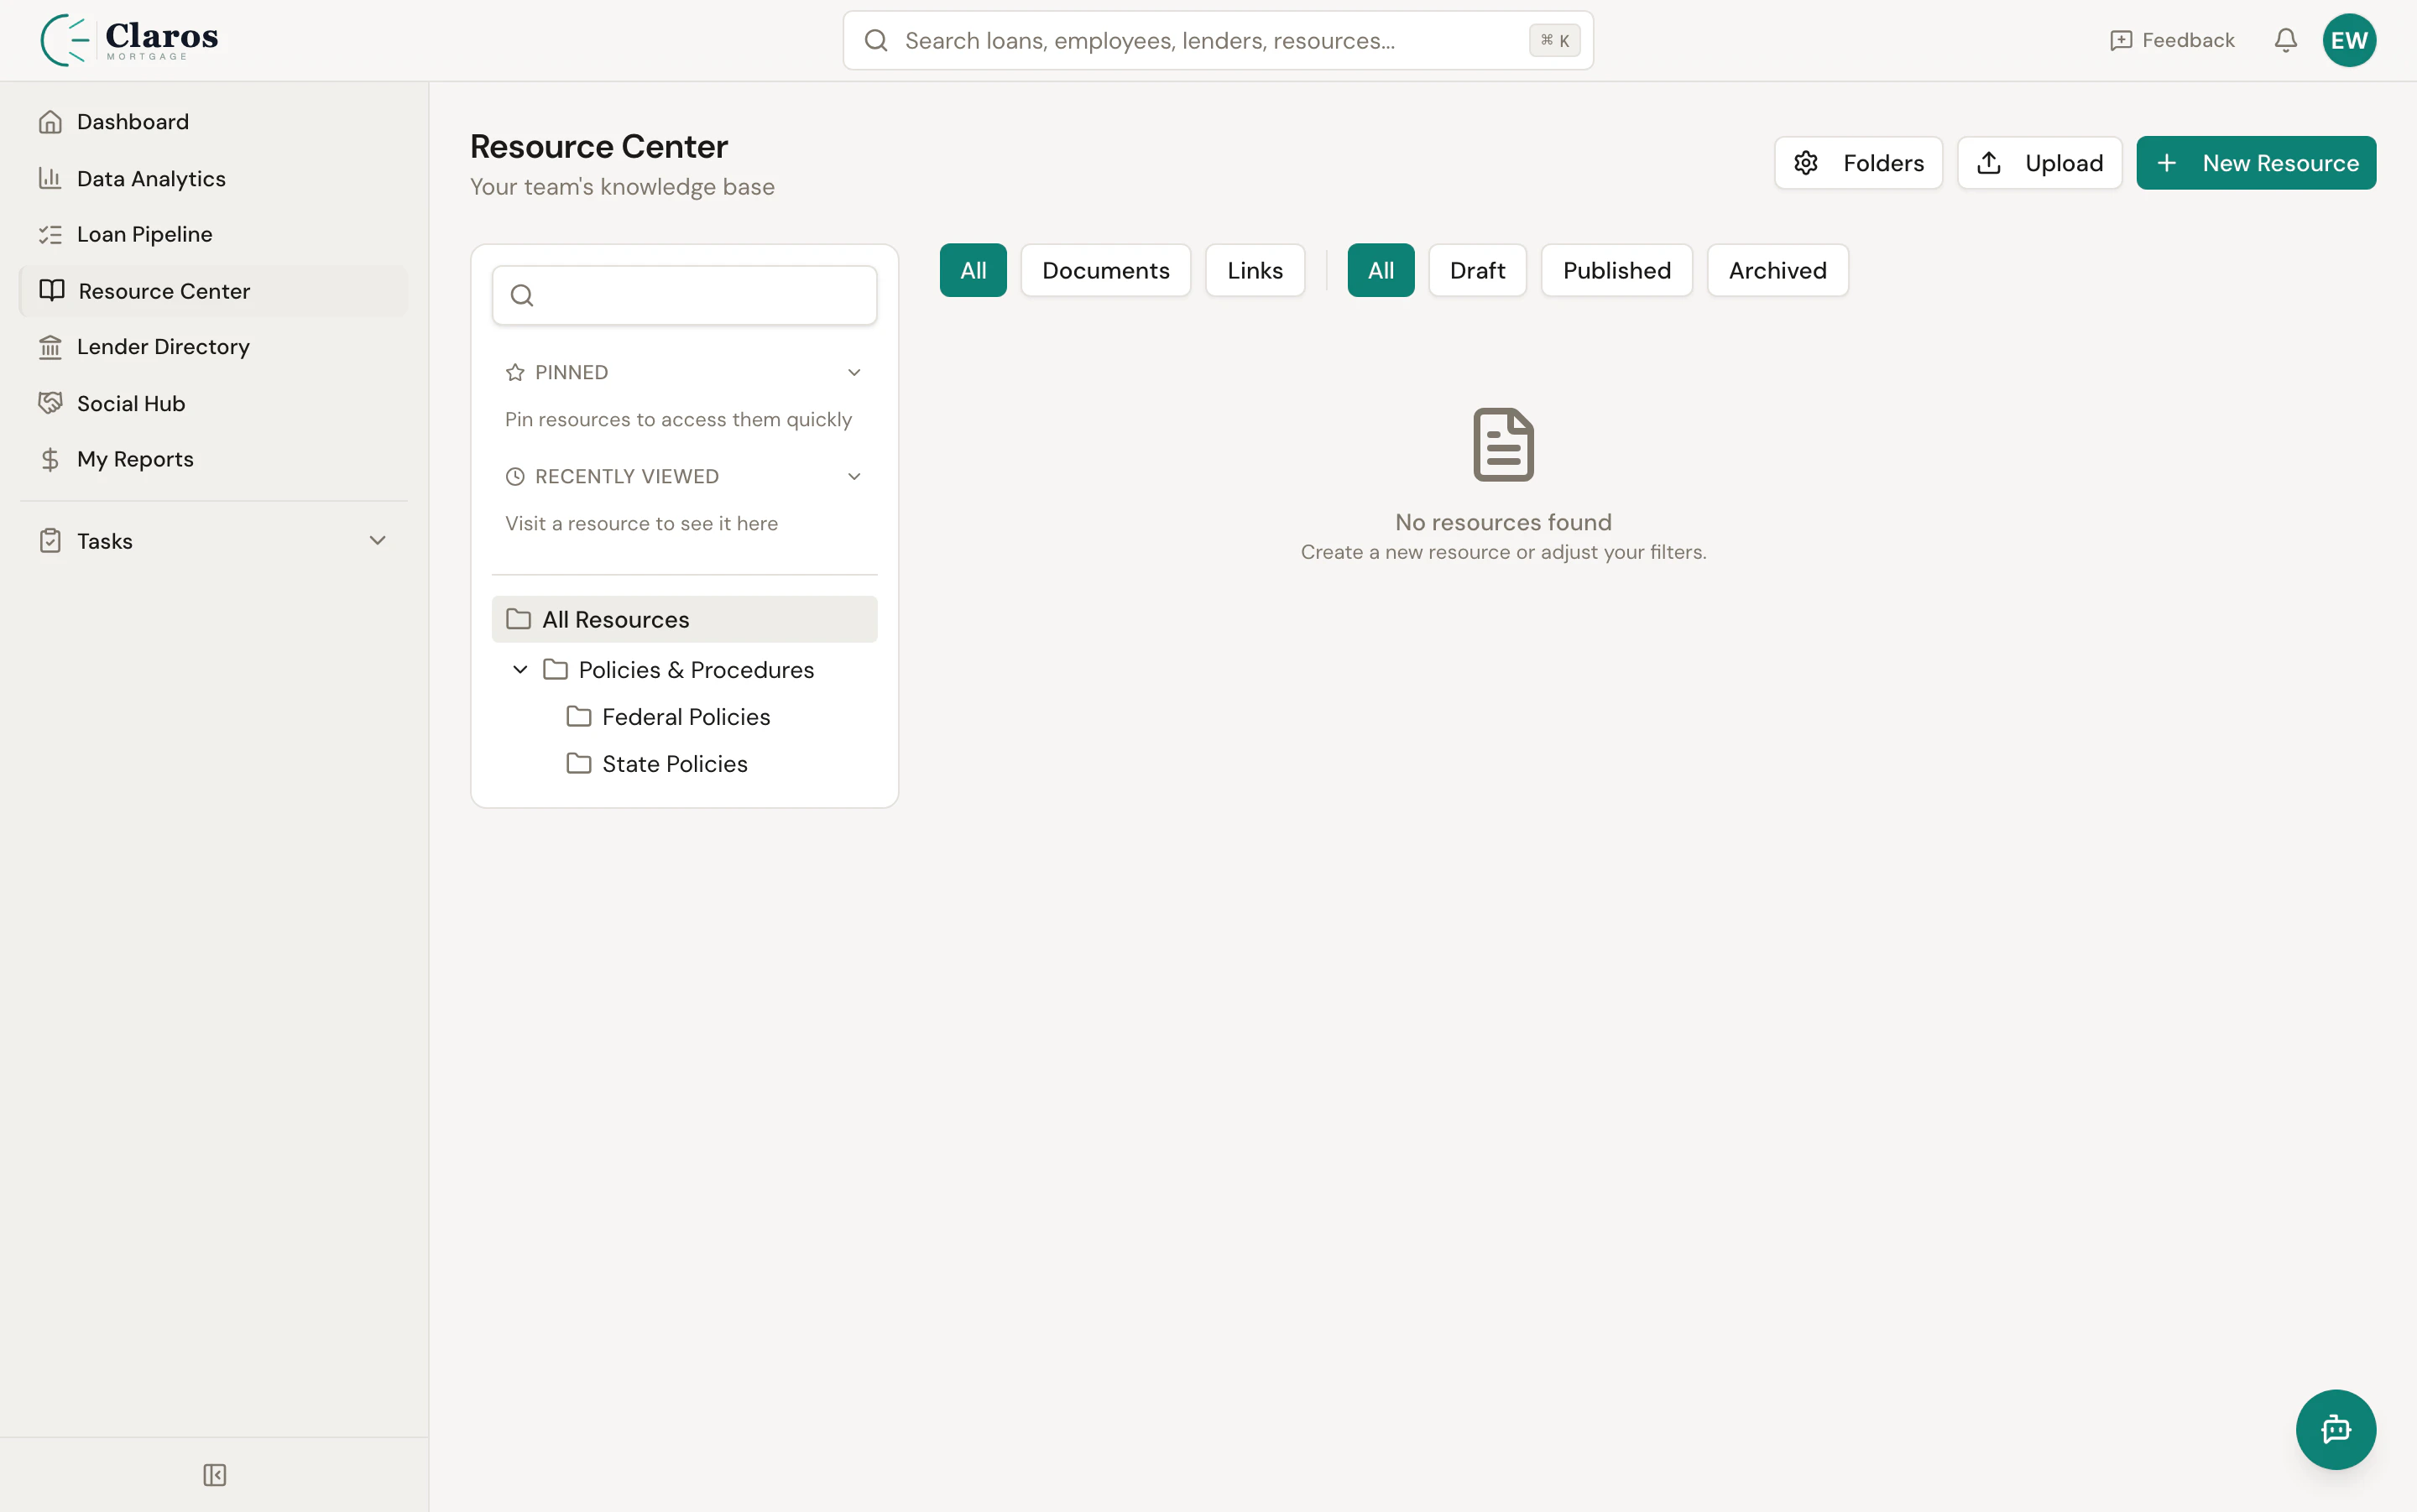
Task: Filter by Links
Action: point(1254,270)
